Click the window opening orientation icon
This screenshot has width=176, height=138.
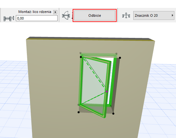pos(66,15)
